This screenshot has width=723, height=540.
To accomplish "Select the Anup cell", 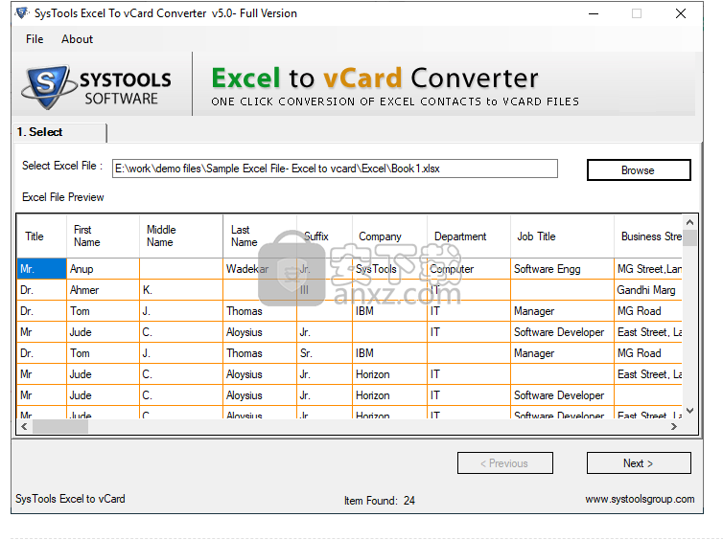I will click(103, 269).
